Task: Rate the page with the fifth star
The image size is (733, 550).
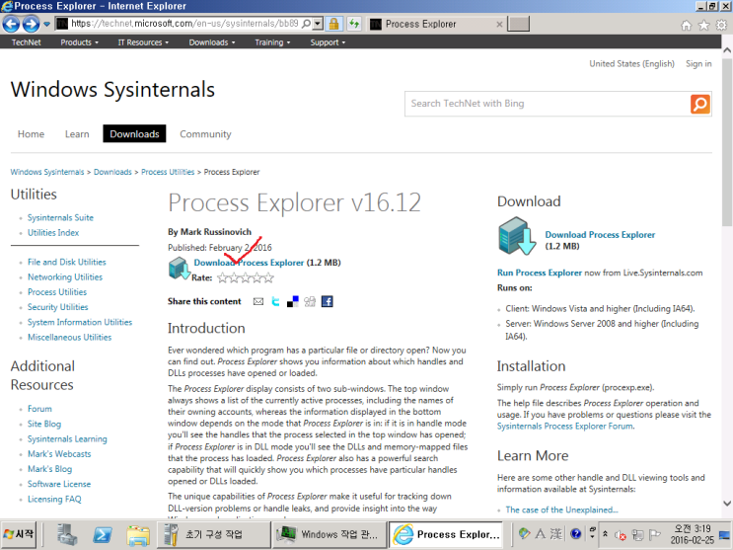Action: (268, 278)
